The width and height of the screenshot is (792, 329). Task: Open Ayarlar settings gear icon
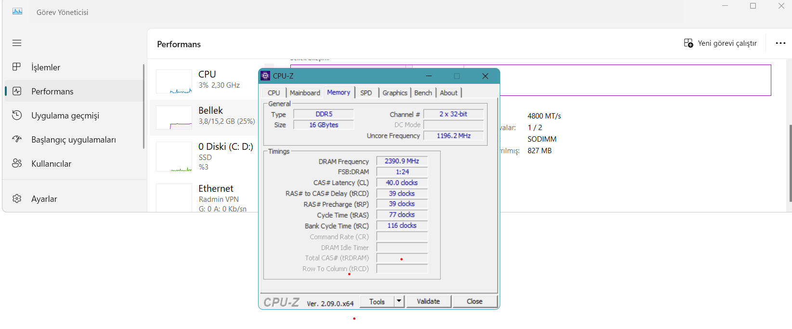pos(17,198)
